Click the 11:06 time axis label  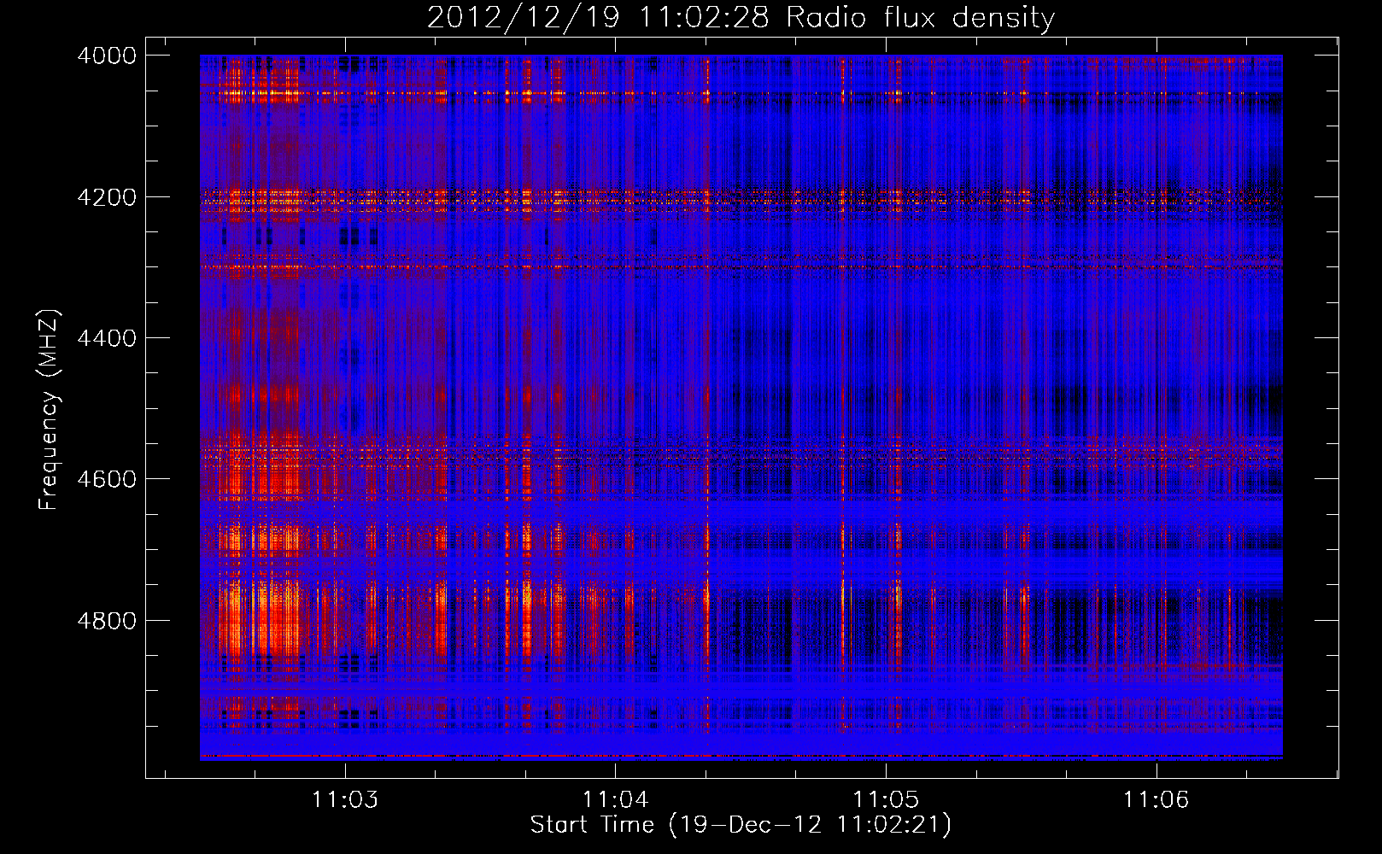point(1156,800)
